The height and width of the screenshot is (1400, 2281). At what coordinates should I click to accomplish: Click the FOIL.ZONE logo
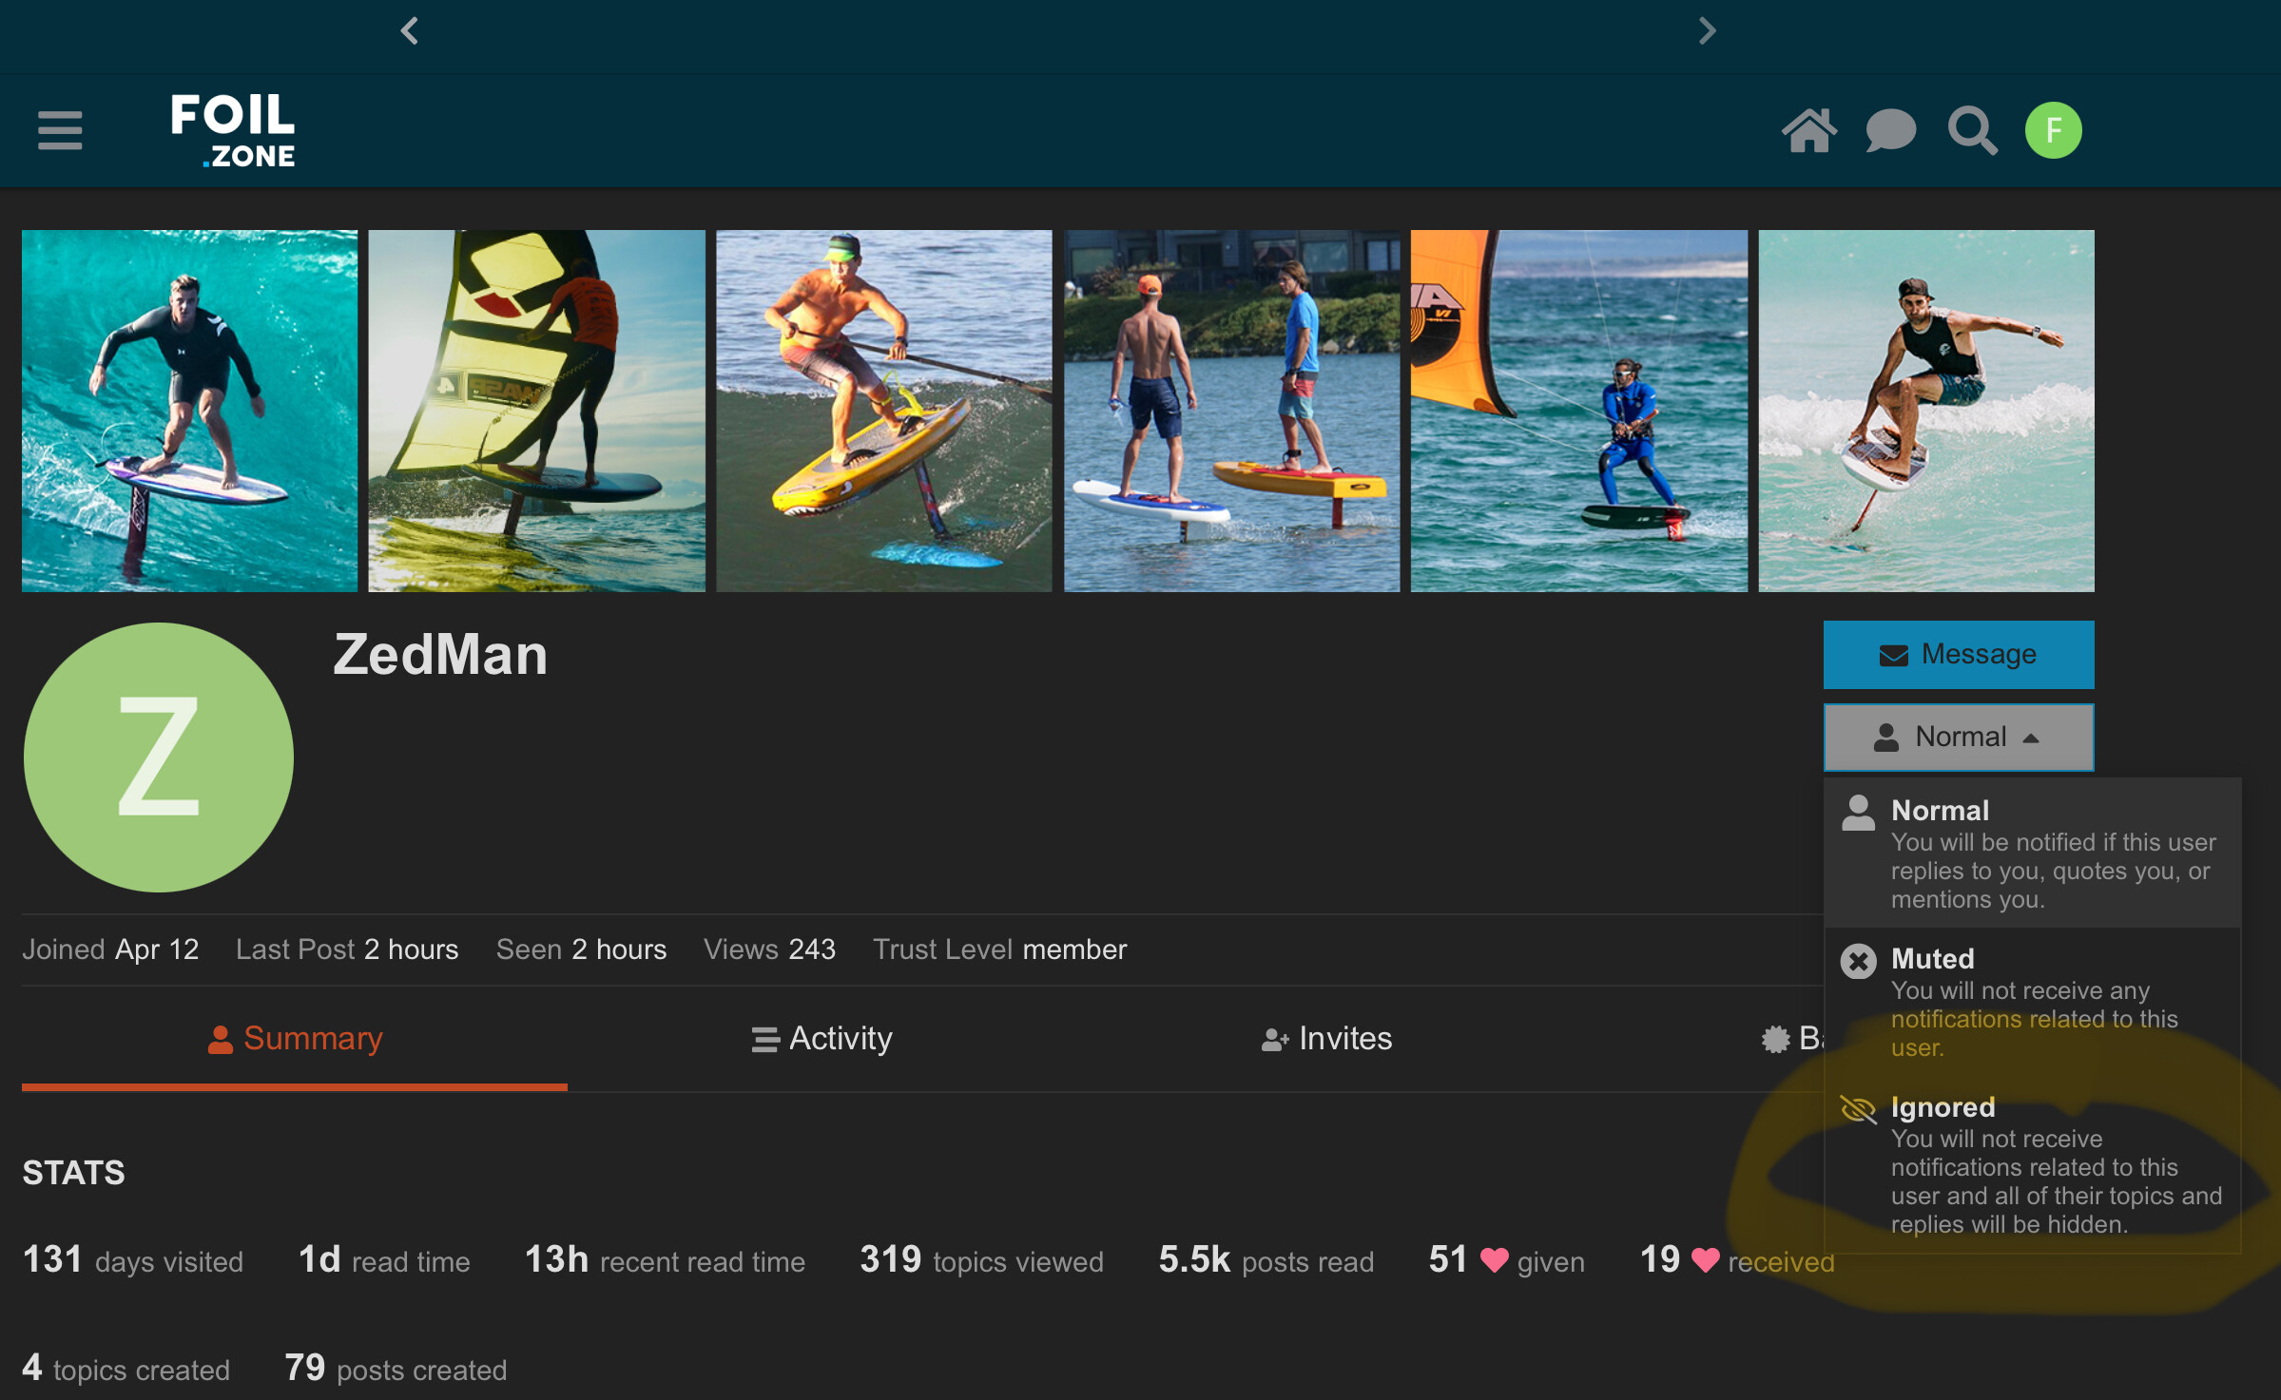coord(233,130)
